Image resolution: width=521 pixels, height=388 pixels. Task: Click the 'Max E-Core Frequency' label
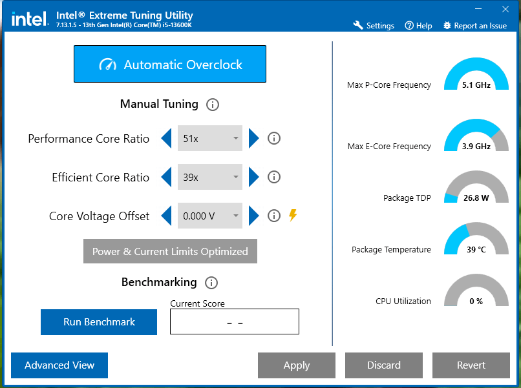tap(389, 147)
